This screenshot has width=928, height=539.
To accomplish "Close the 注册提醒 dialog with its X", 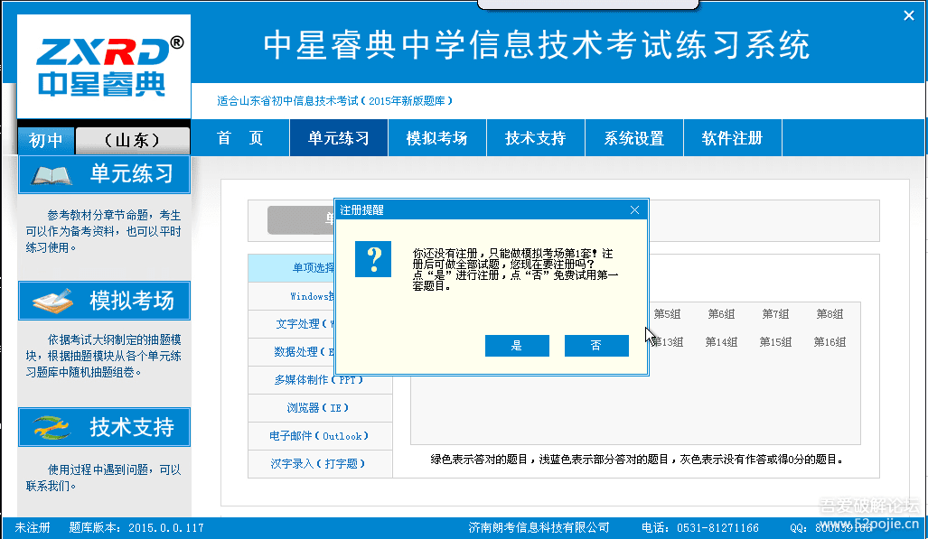I will pyautogui.click(x=634, y=209).
